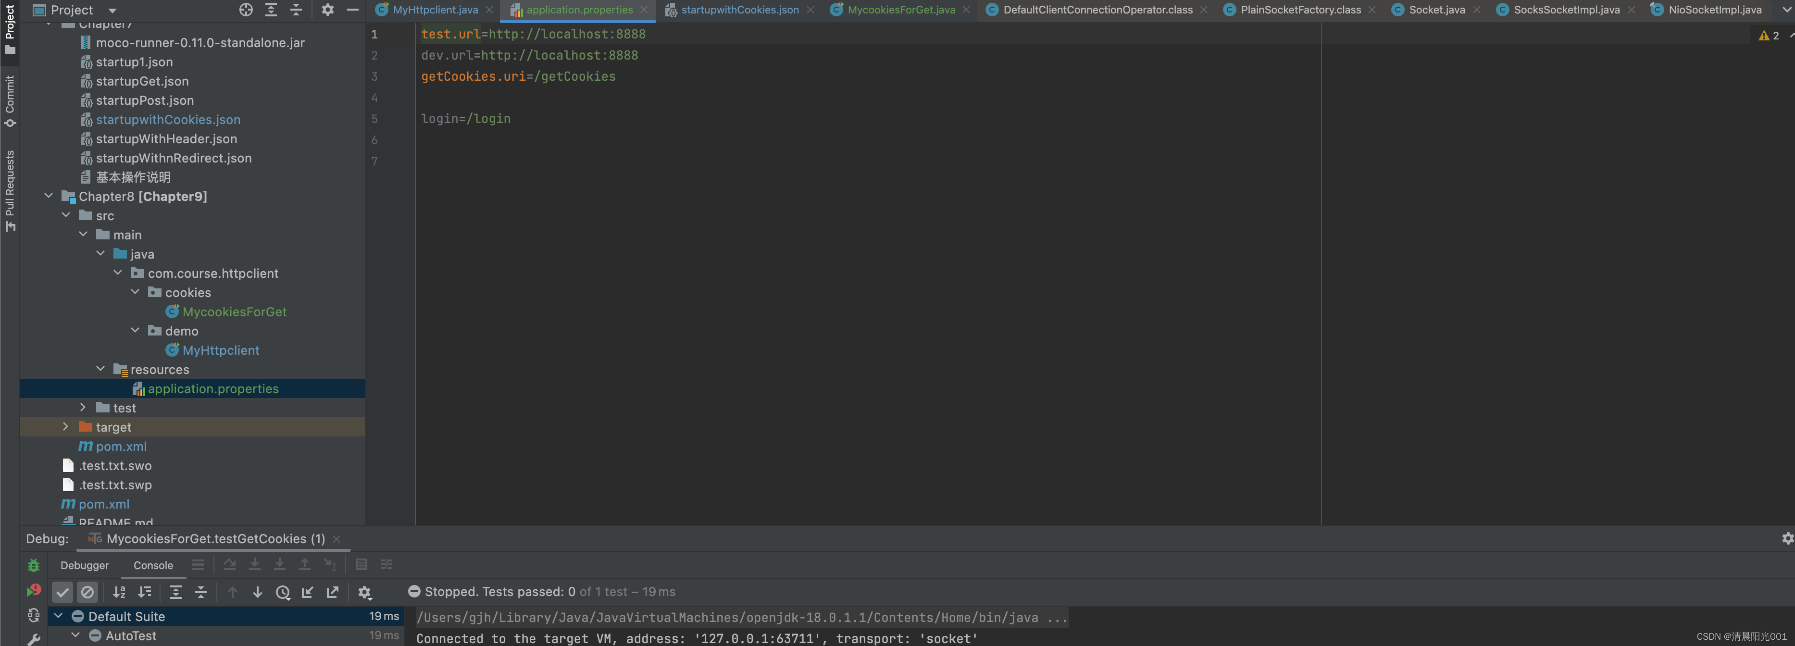This screenshot has height=646, width=1795.
Task: Collapse all nodes in Project panel
Action: 296,10
